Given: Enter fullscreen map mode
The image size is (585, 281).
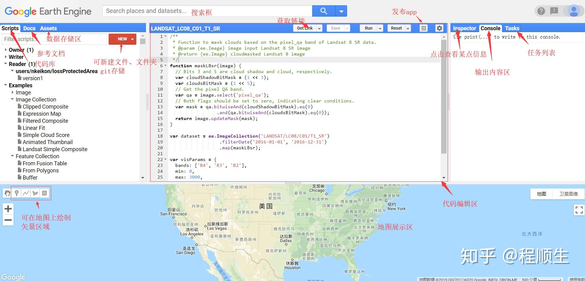Looking at the screenshot, I should point(579,210).
